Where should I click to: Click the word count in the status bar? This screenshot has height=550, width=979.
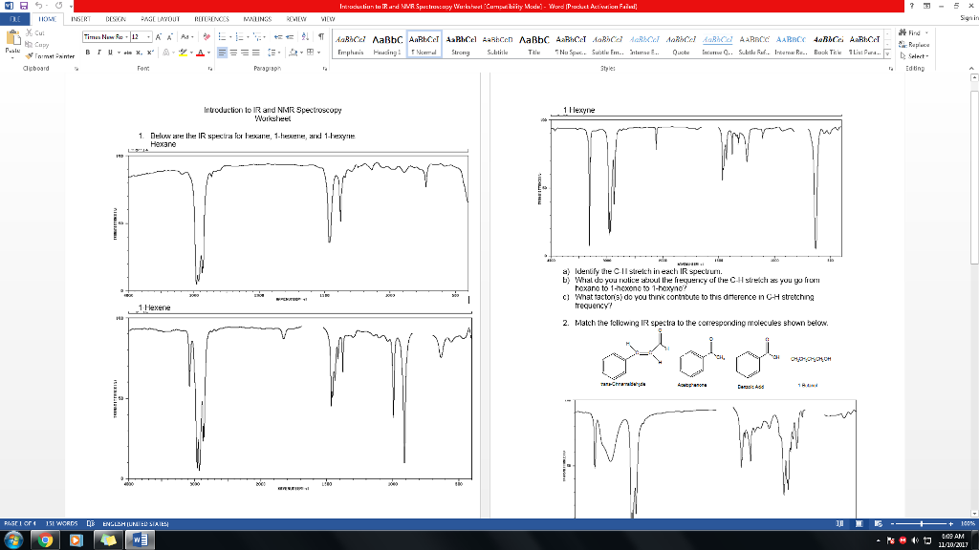(62, 524)
